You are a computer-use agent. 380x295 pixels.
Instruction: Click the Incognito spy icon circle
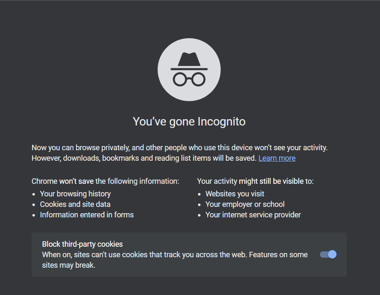189,70
